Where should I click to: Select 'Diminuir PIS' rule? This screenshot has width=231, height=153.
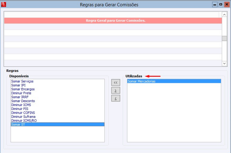57,109
